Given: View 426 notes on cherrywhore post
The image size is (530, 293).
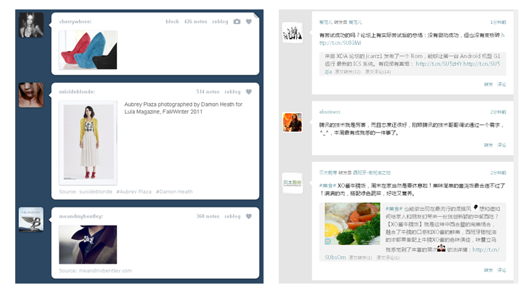Looking at the screenshot, I should [195, 22].
